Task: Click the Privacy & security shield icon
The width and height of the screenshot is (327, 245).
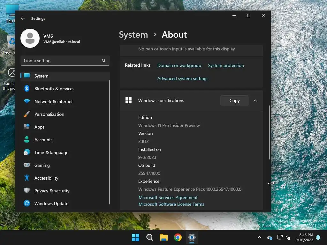Action: pyautogui.click(x=27, y=190)
